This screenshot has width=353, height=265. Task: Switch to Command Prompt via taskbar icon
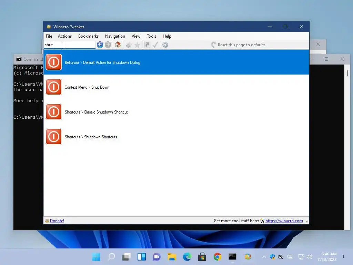[232, 257]
